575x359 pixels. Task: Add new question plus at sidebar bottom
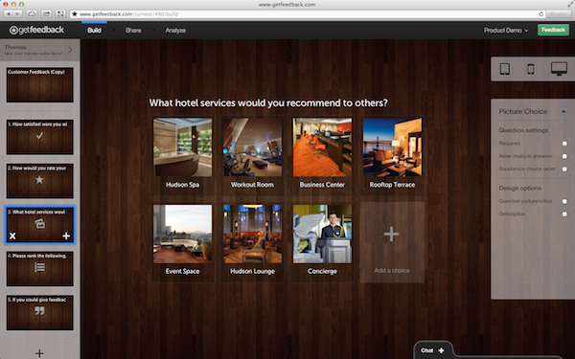tap(39, 353)
